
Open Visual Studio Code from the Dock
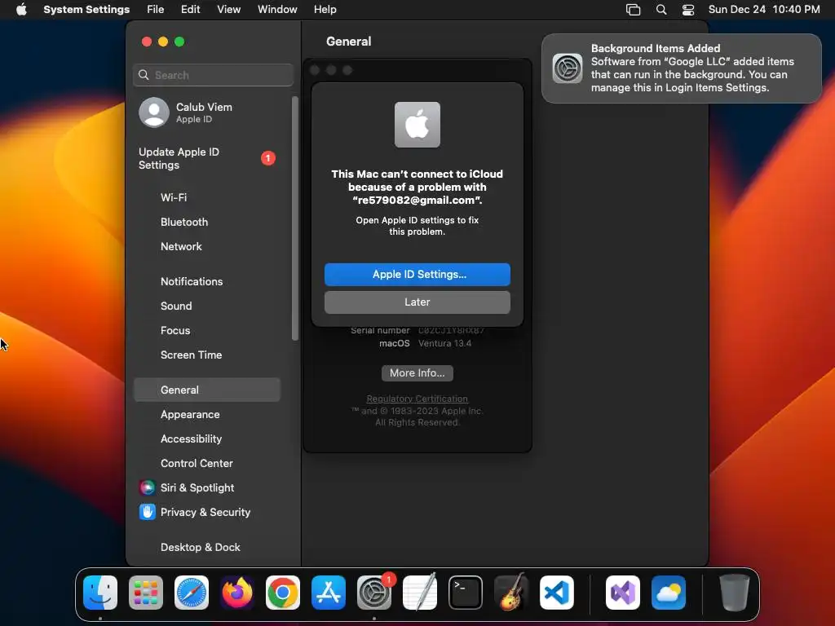pos(556,593)
